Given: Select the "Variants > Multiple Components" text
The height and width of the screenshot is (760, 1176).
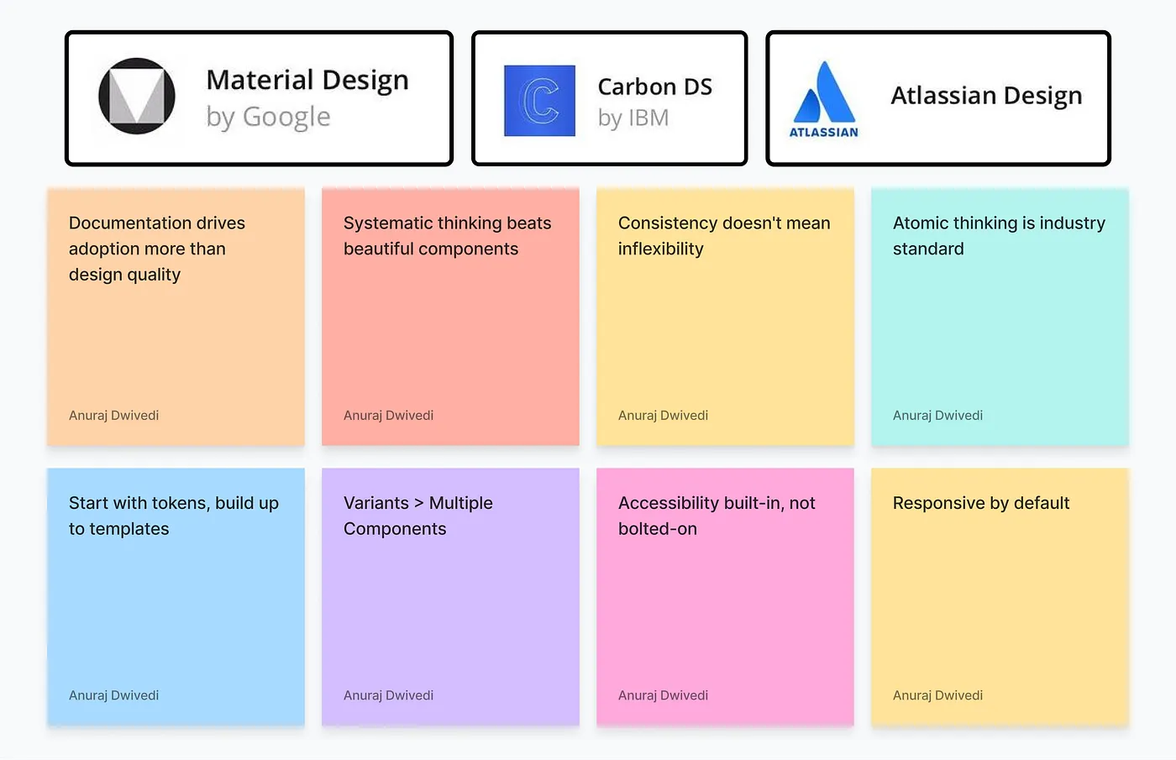Looking at the screenshot, I should 418,516.
